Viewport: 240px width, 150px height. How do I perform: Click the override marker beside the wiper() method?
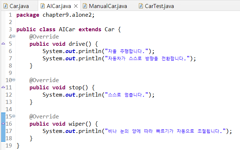3,124
